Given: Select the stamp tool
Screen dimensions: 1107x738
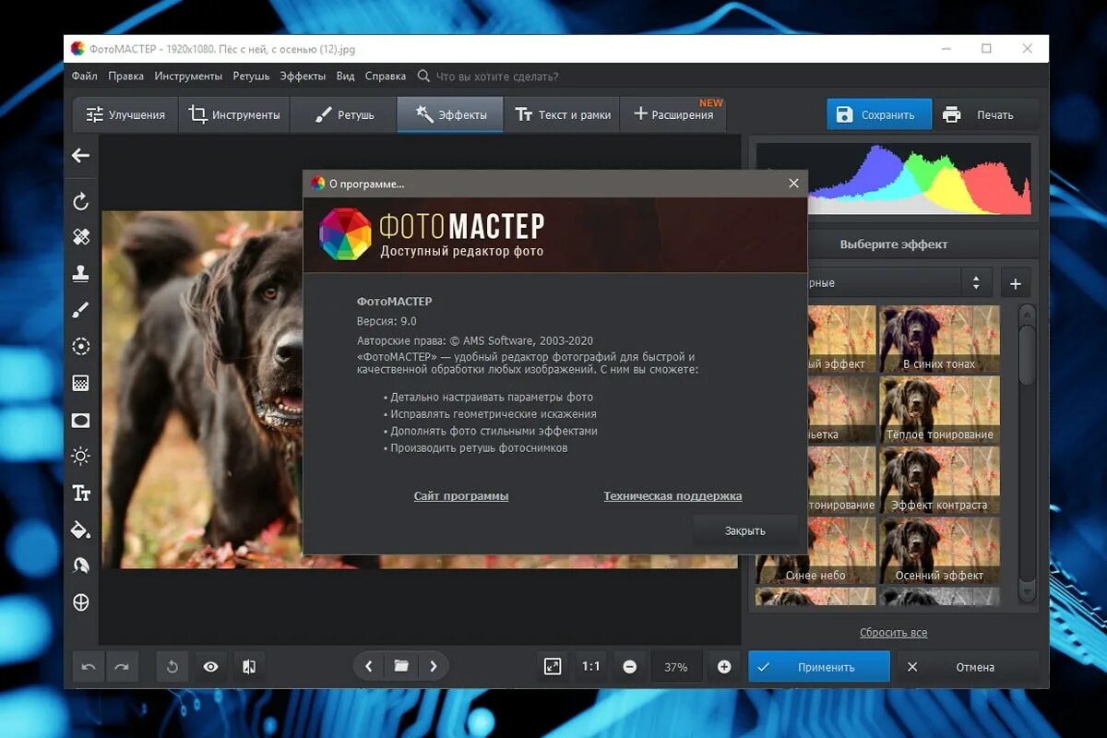Looking at the screenshot, I should click(x=81, y=273).
